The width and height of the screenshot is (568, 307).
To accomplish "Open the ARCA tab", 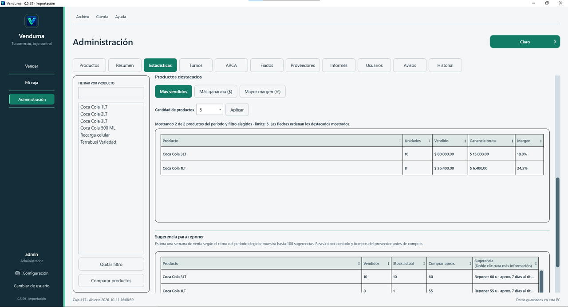I will tap(231, 65).
